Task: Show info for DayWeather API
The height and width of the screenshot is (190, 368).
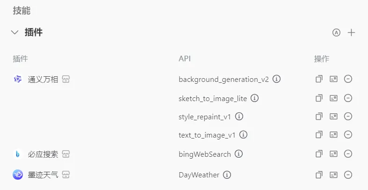Action: 227,175
